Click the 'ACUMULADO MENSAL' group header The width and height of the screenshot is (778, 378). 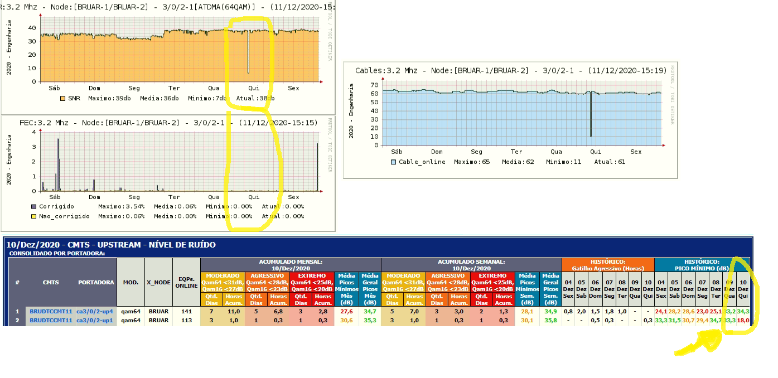[290, 265]
